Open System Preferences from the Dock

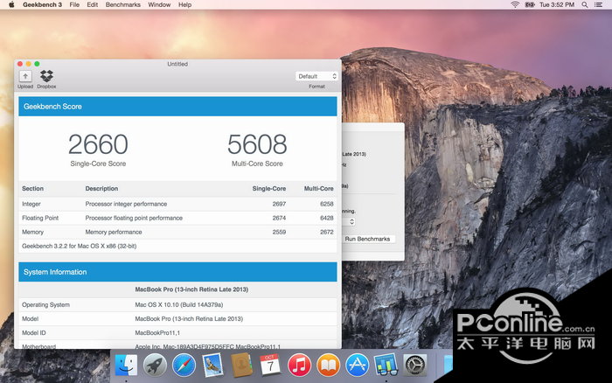point(414,366)
